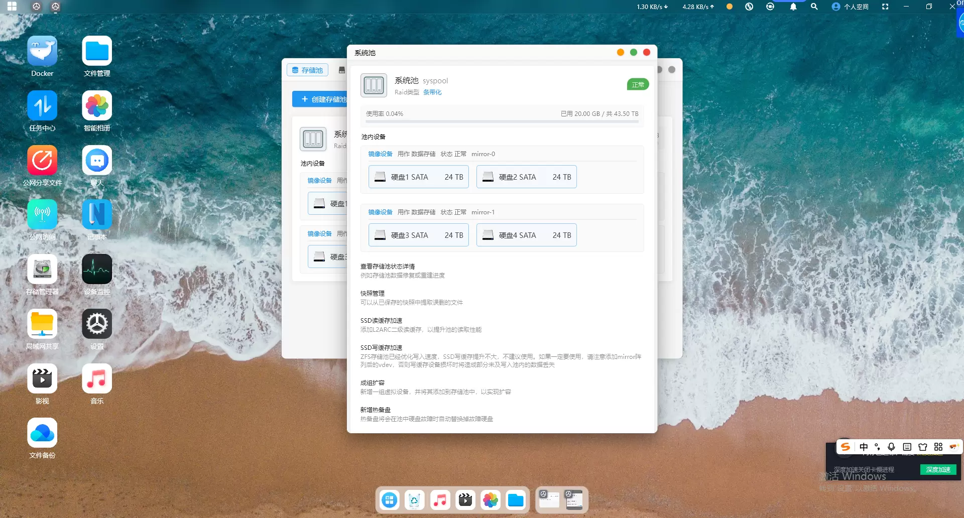This screenshot has width=964, height=518.
Task: Click the search magnifier in the top bar
Action: coord(814,7)
